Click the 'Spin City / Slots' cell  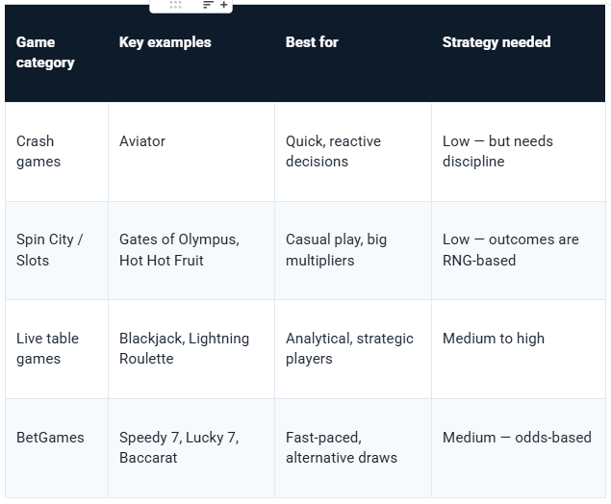coord(57,250)
